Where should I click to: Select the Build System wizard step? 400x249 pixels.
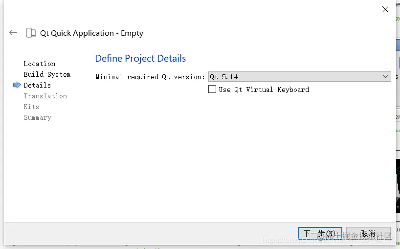point(47,74)
